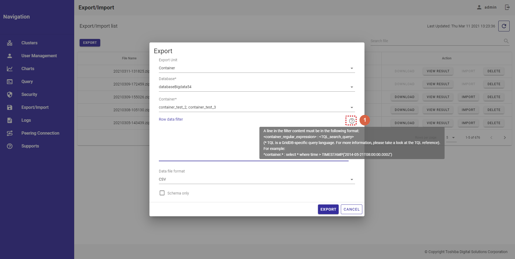515x259 pixels.
Task: Open the Export Unit dropdown
Action: click(257, 68)
